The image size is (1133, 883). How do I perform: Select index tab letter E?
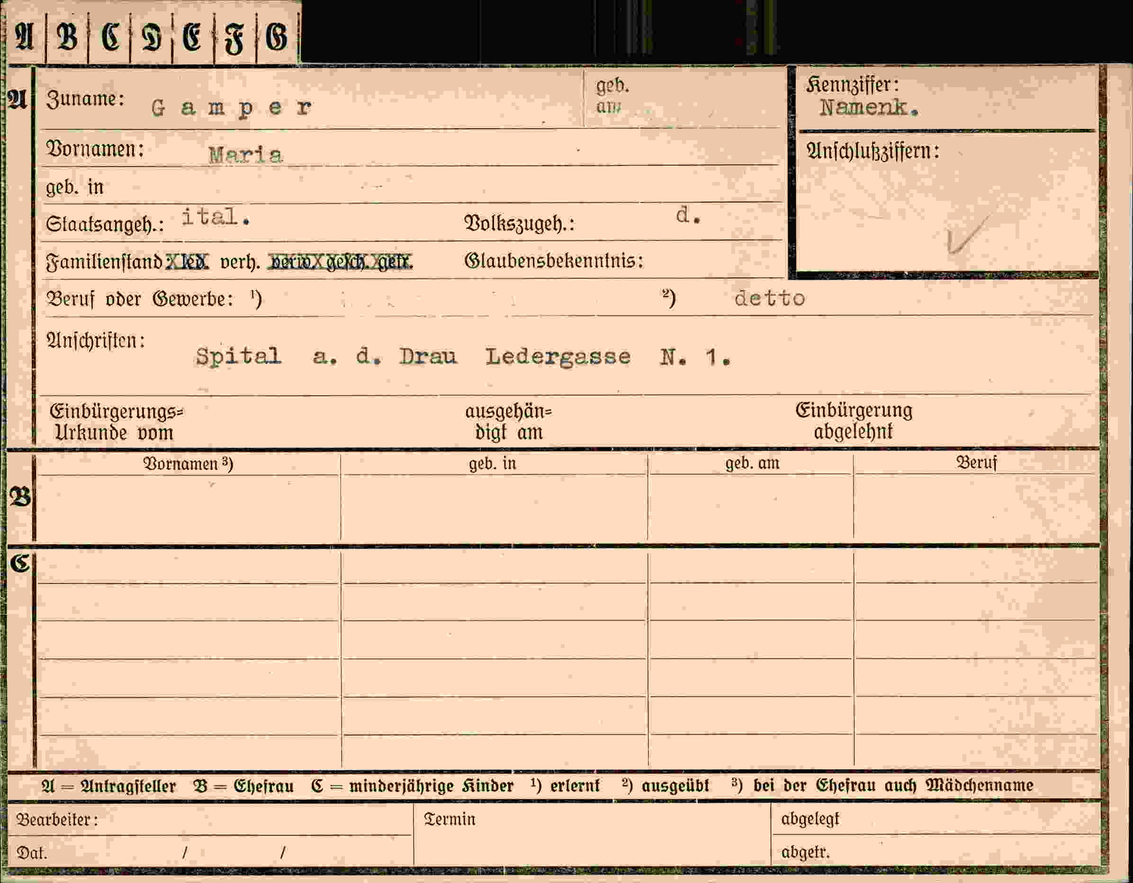pyautogui.click(x=193, y=37)
